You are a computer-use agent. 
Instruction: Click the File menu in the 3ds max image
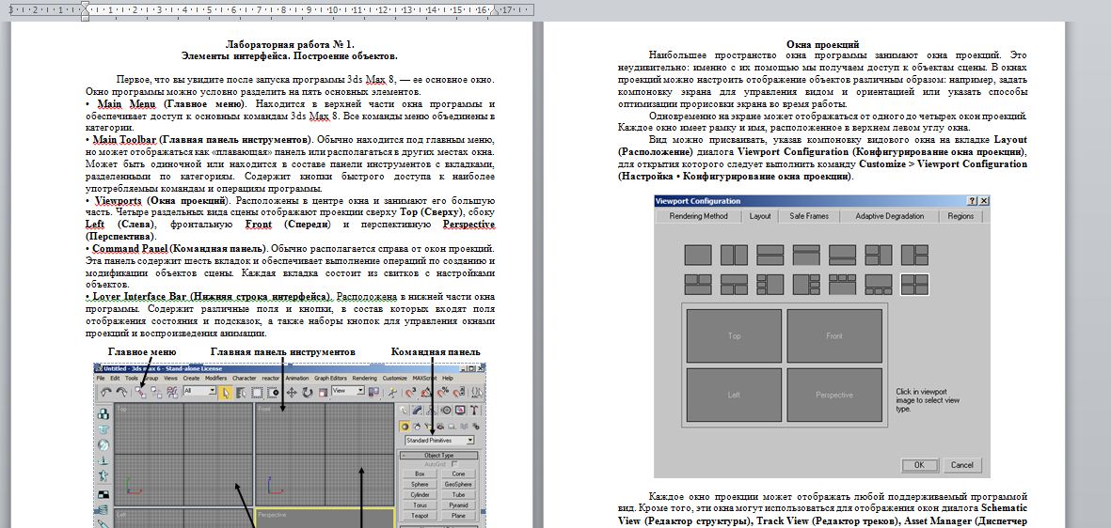[x=101, y=378]
